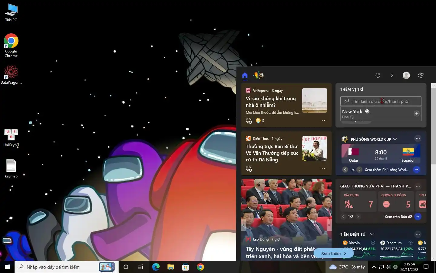Go to previous World Cup match
The height and width of the screenshot is (273, 436).
coord(345,170)
